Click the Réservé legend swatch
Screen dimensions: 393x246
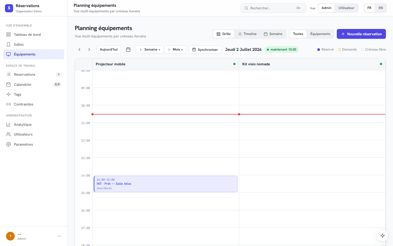318,49
